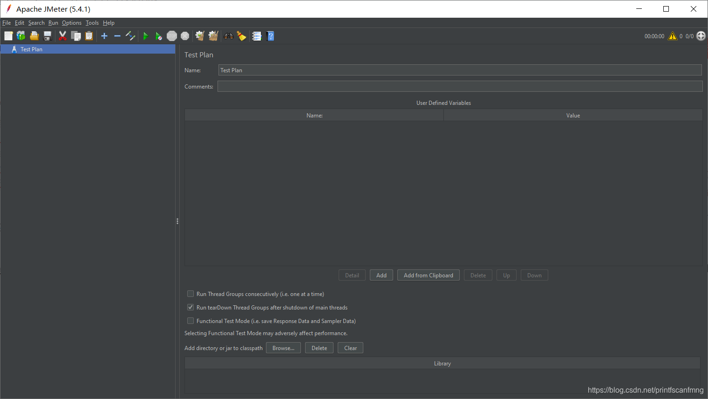
Task: Start no pauses with play-clock icon
Action: click(x=158, y=36)
